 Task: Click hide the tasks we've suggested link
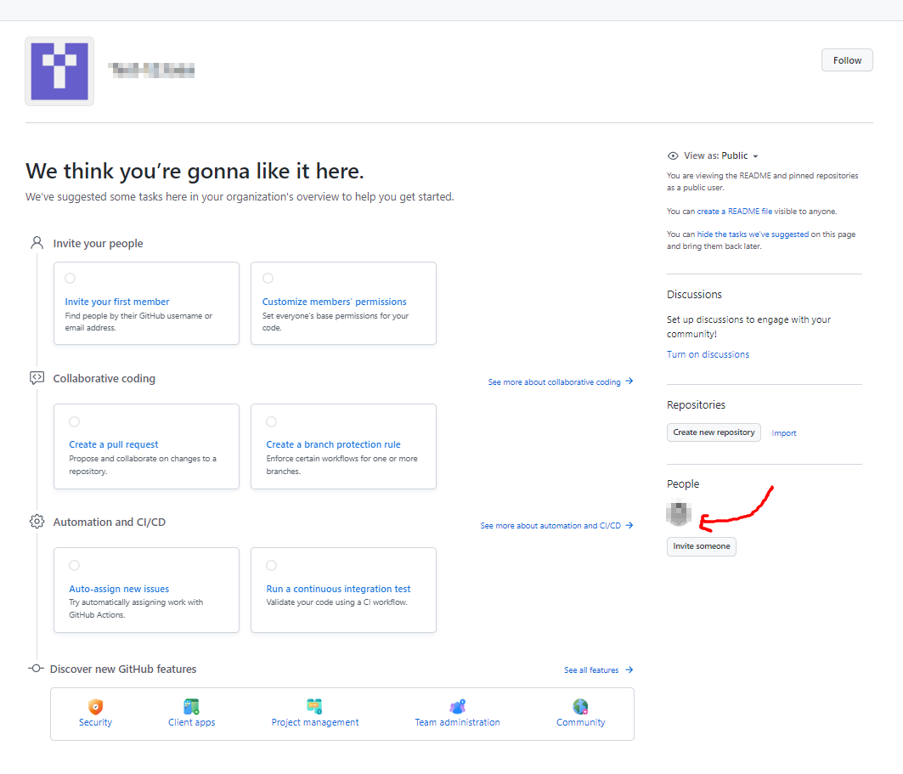[x=753, y=234]
